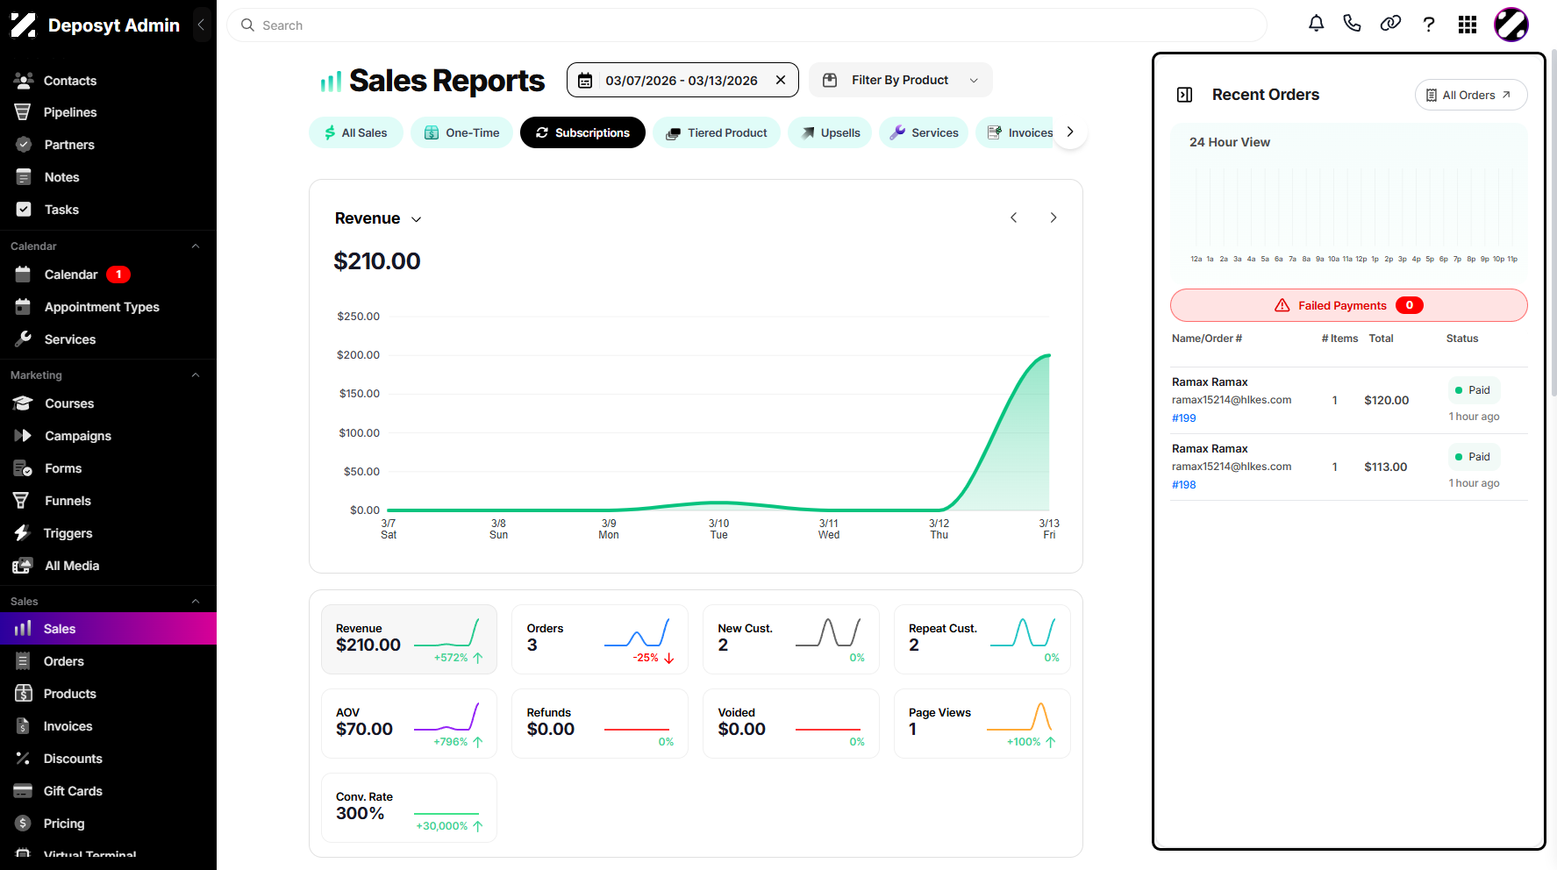
Task: Click the All Orders button
Action: click(x=1471, y=95)
